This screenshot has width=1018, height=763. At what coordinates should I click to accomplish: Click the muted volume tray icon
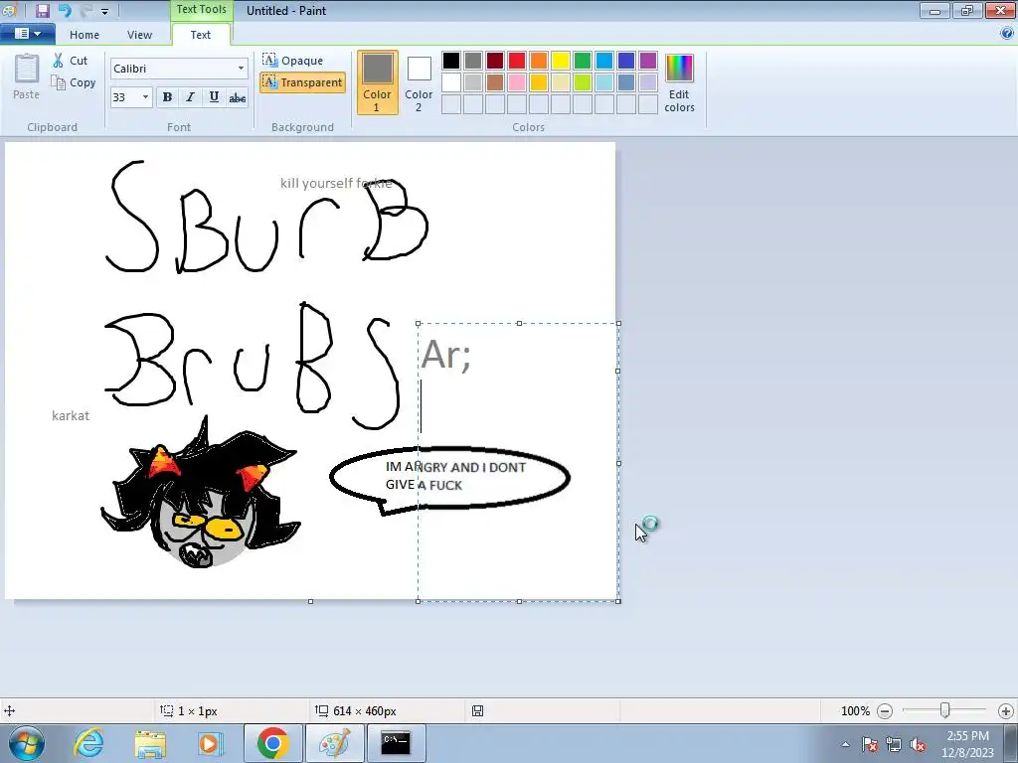coord(918,745)
